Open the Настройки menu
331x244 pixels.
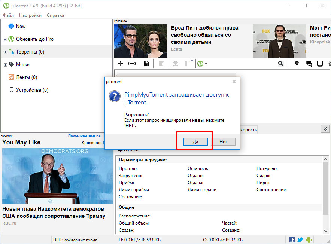pyautogui.click(x=30, y=15)
